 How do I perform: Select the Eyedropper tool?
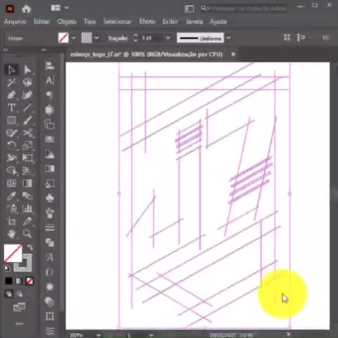(11, 196)
